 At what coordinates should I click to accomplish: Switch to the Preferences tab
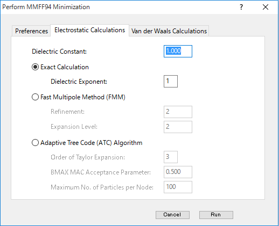[x=31, y=31]
